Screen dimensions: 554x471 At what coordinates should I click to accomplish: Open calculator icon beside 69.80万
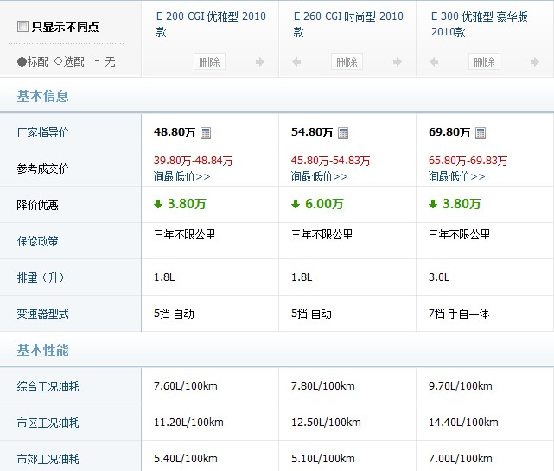pos(481,133)
